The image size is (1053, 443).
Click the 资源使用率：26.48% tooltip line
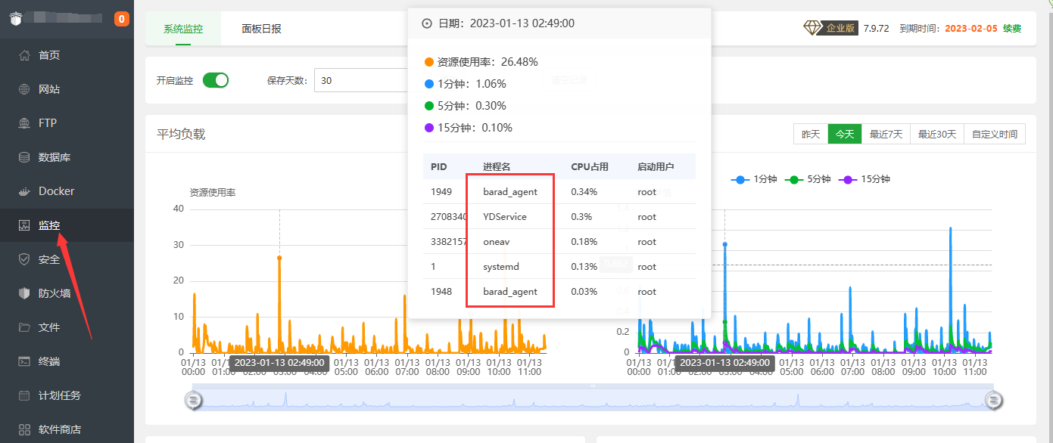pos(481,62)
